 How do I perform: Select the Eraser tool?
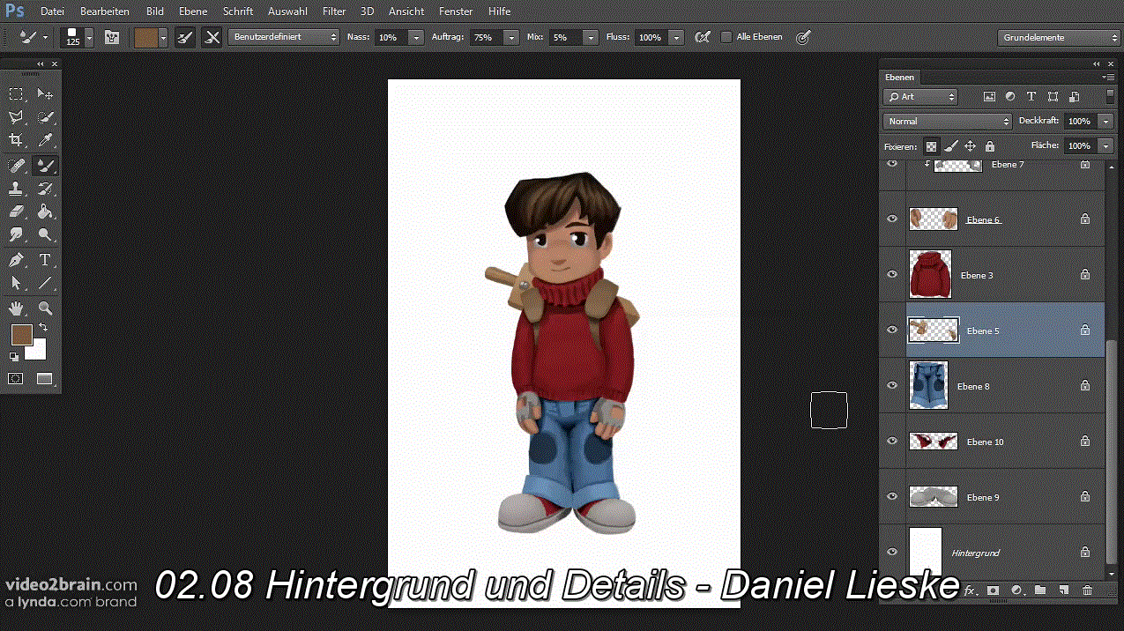click(x=16, y=212)
